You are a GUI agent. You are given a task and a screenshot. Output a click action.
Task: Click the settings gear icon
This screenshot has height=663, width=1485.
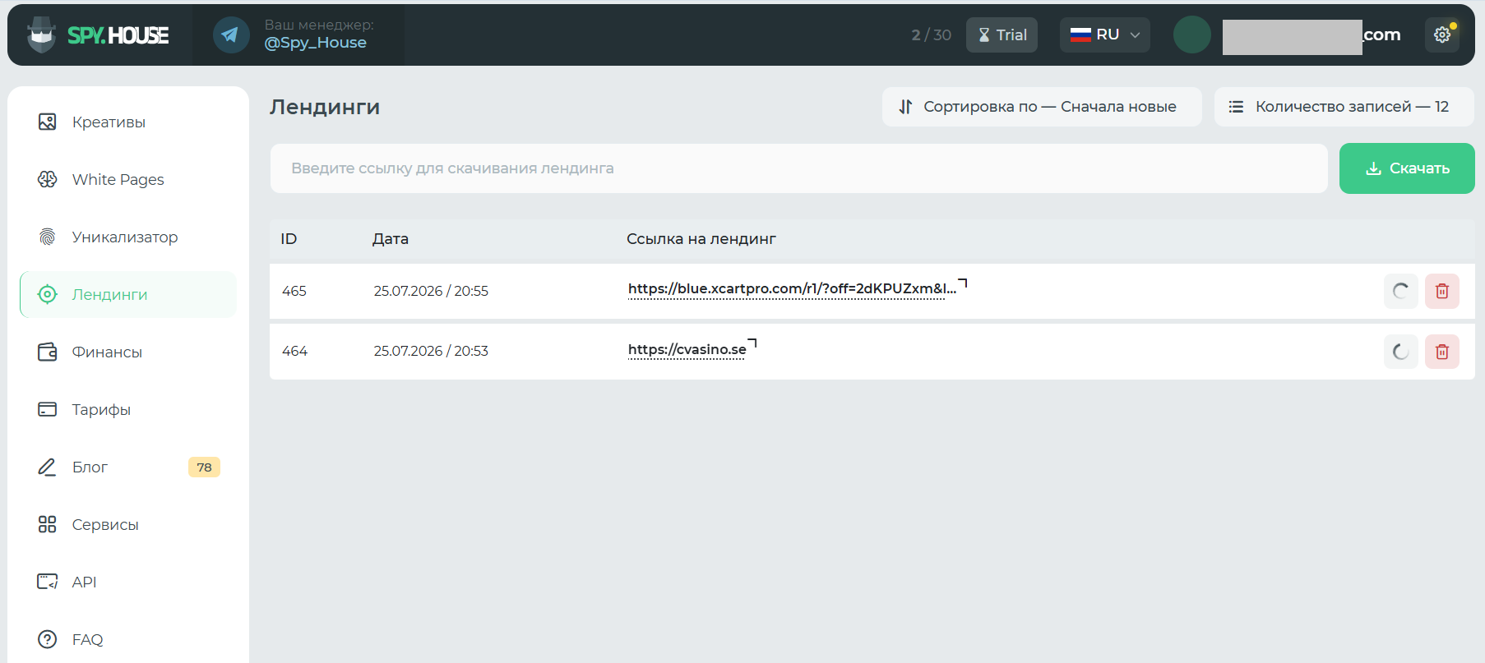(x=1442, y=35)
